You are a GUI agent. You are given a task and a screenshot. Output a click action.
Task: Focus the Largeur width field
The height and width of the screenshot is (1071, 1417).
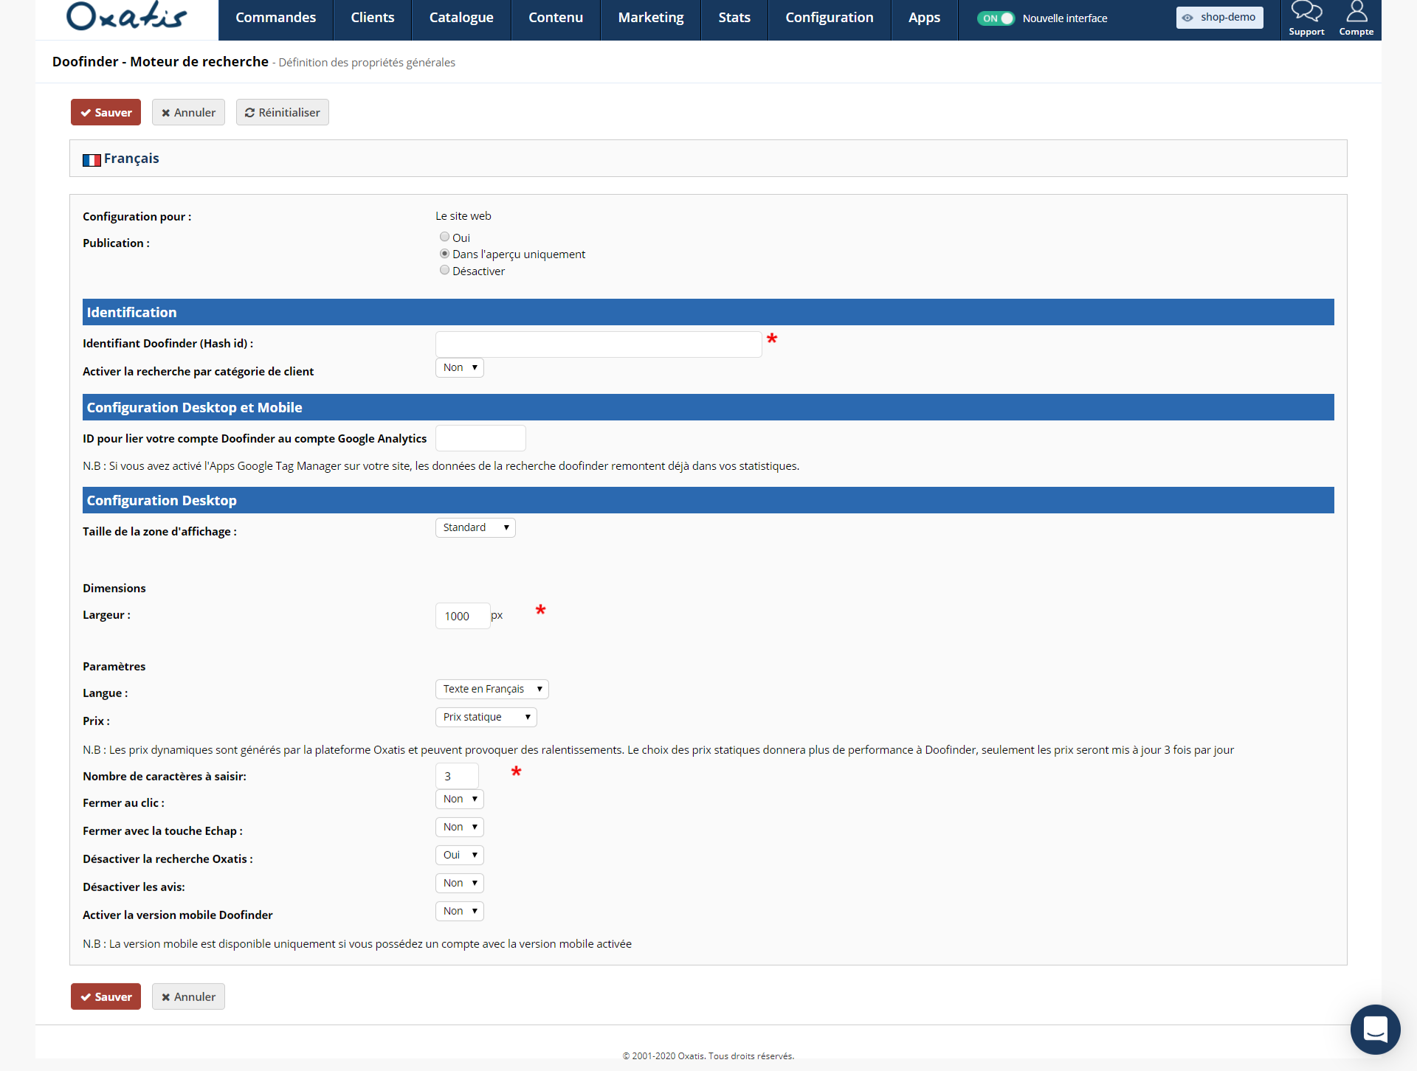463,616
